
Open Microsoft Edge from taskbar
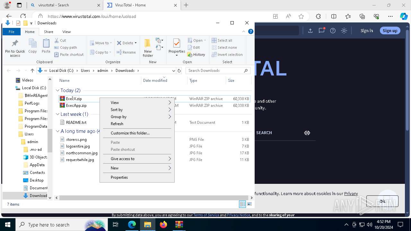tap(132, 225)
